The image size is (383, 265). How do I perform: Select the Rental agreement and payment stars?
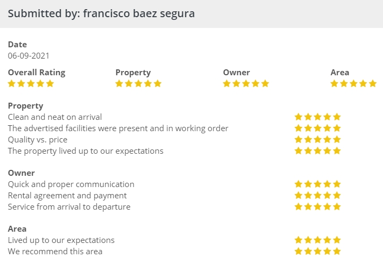(x=317, y=196)
